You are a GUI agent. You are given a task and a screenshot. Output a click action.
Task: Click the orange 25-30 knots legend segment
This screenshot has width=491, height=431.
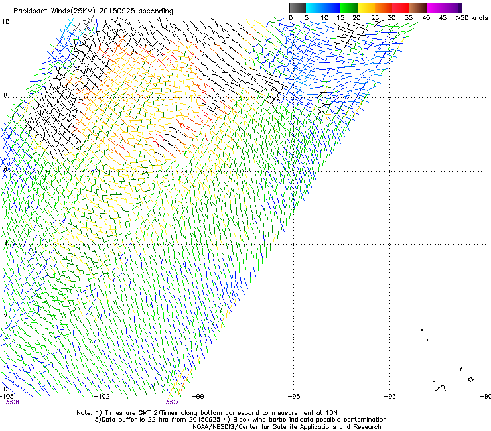(384, 8)
